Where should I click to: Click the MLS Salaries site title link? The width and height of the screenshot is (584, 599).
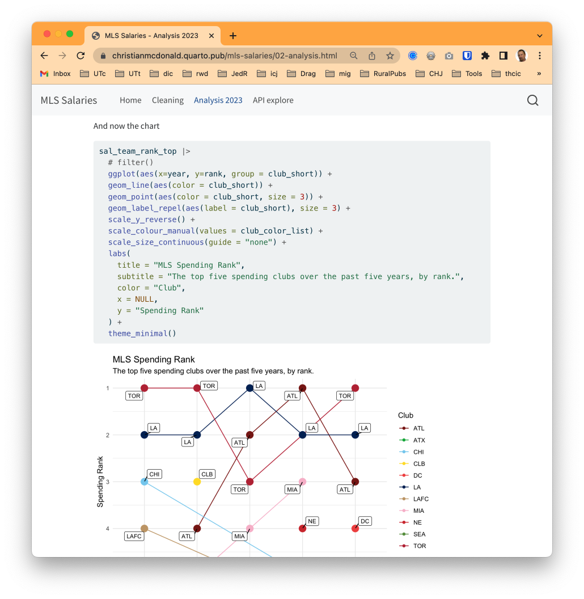(69, 100)
